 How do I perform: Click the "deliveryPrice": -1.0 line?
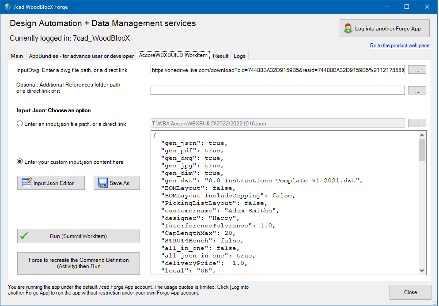(x=204, y=263)
